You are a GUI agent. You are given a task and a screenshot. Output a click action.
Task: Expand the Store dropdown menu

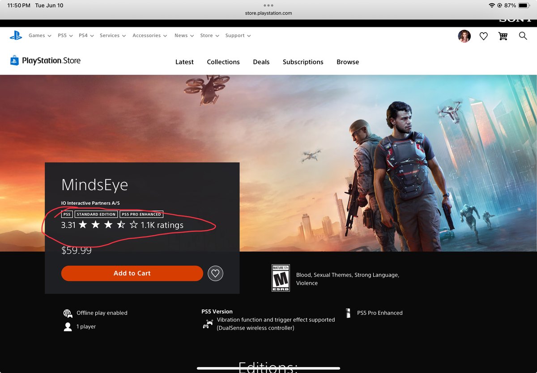pos(209,36)
